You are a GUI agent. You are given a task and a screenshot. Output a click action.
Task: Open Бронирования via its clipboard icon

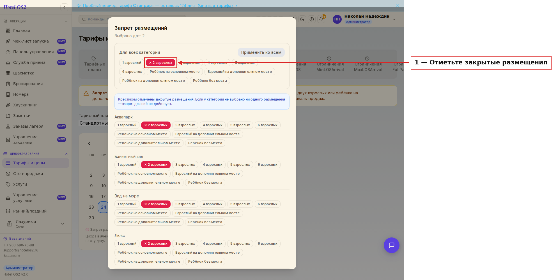coord(8,84)
